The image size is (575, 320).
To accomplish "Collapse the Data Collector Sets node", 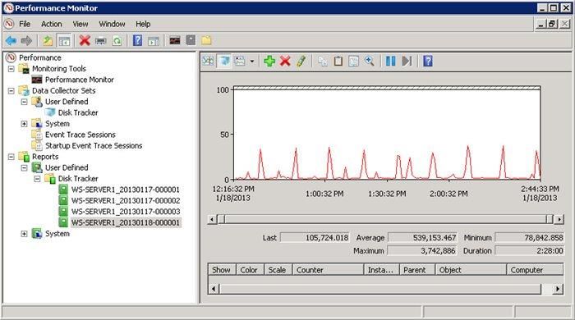I will click(11, 90).
